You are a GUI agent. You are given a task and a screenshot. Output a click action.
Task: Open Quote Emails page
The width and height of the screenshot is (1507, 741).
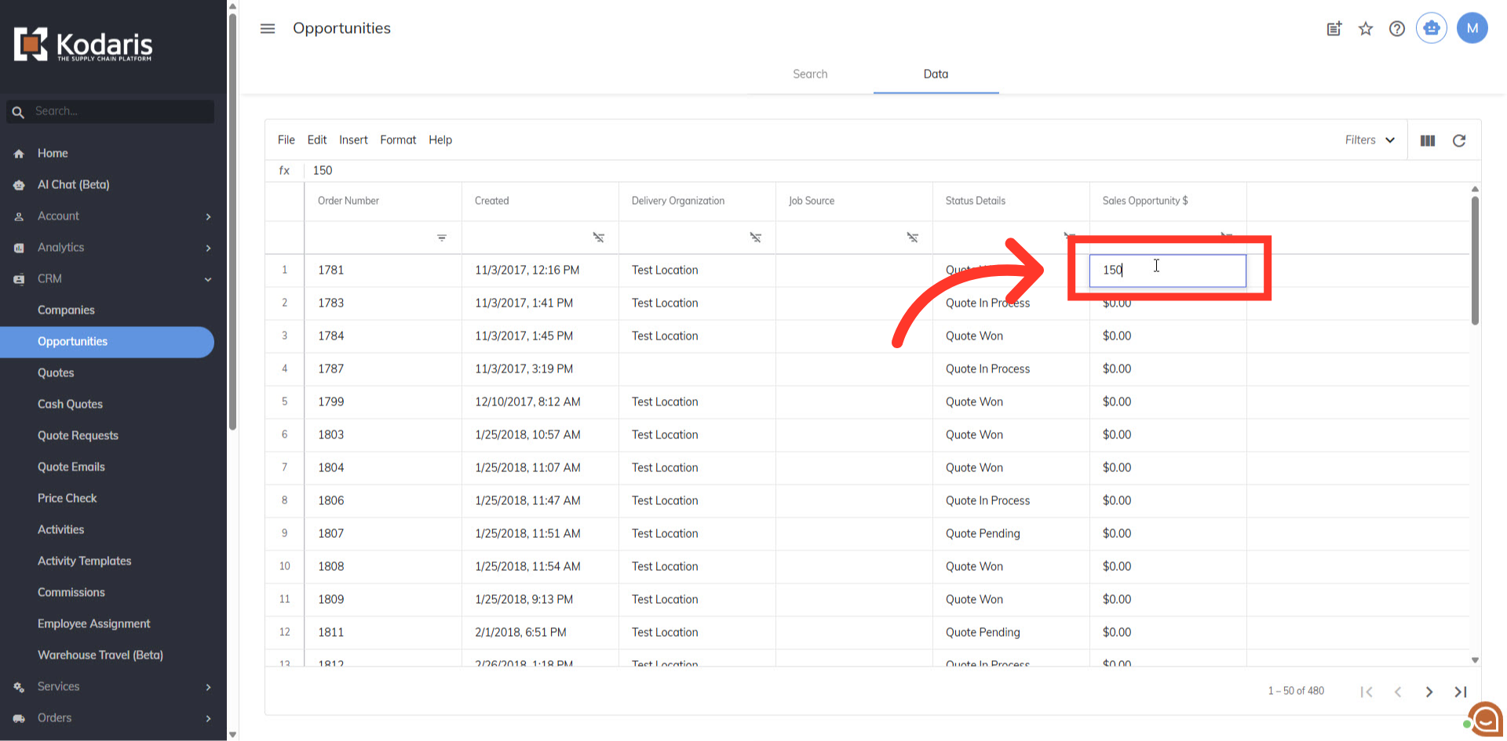click(x=71, y=467)
